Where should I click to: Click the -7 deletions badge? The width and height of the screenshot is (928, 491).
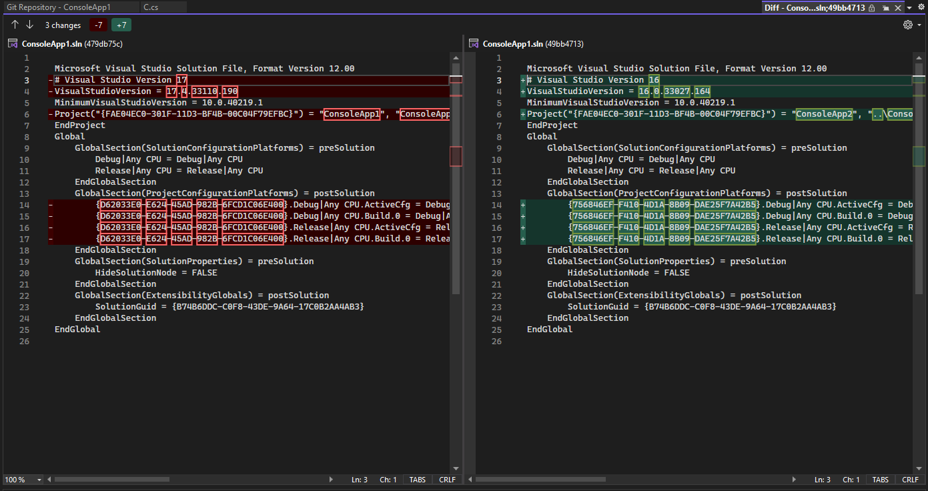98,25
